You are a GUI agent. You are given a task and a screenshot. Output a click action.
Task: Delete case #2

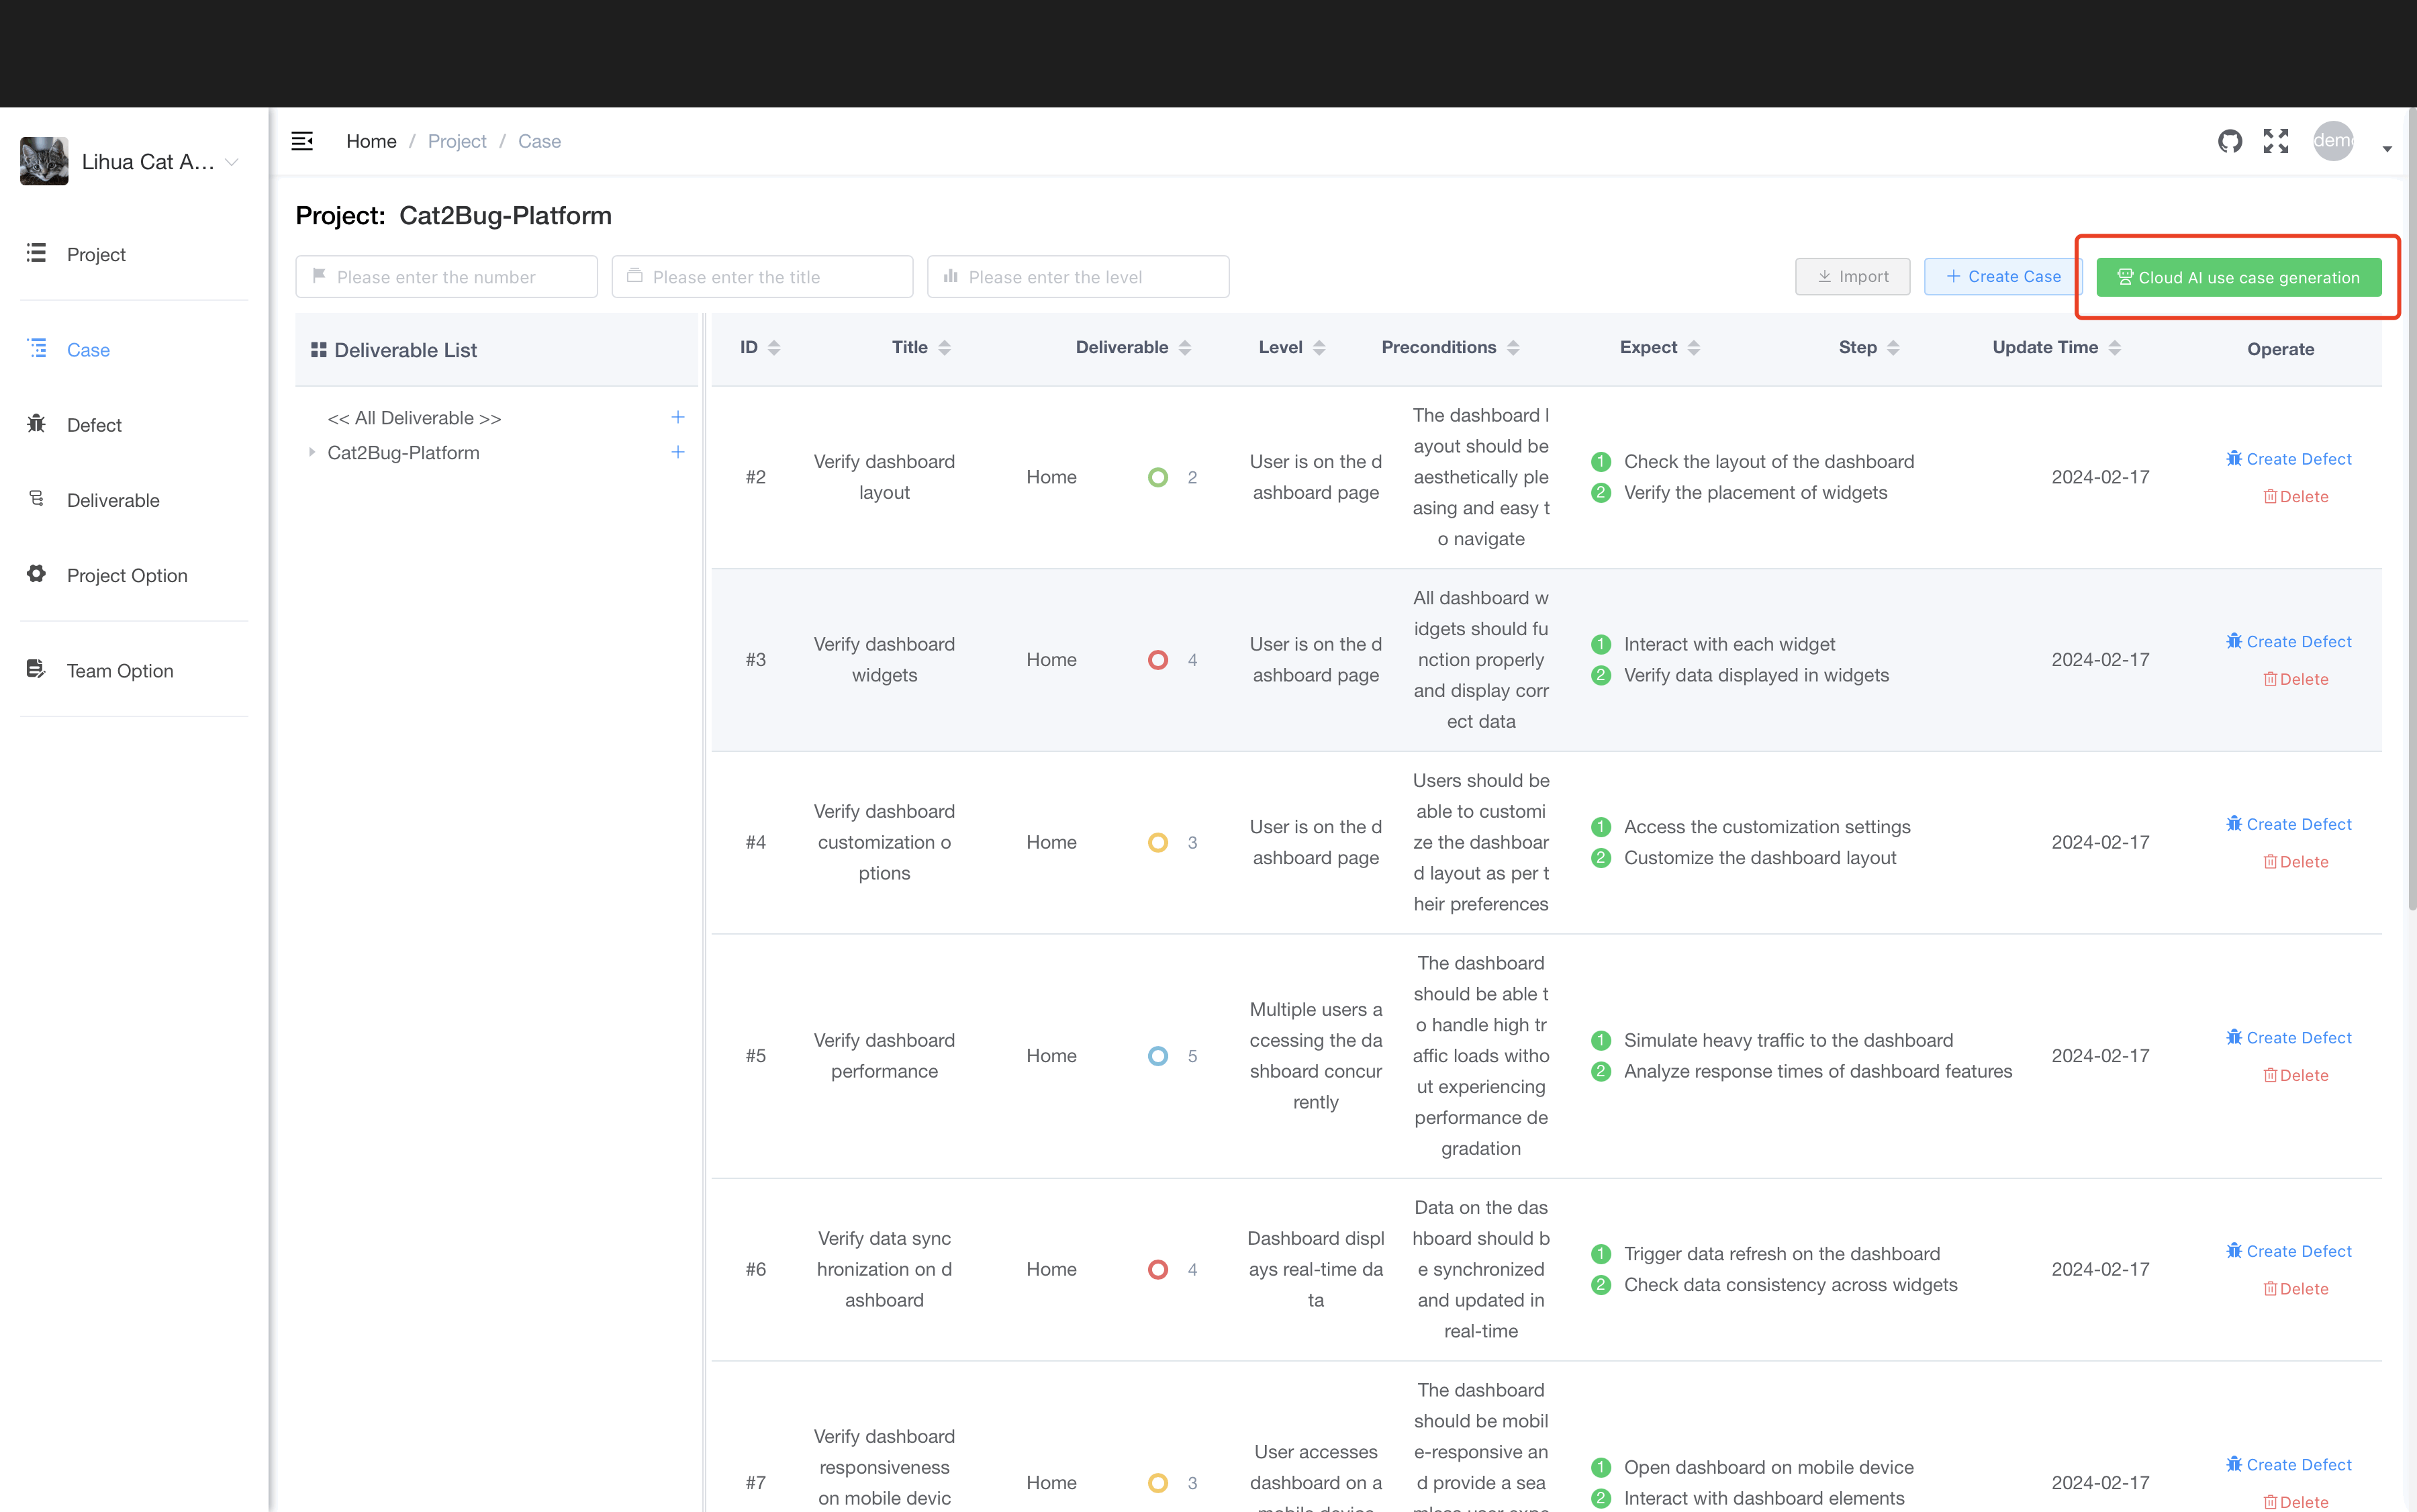point(2296,497)
